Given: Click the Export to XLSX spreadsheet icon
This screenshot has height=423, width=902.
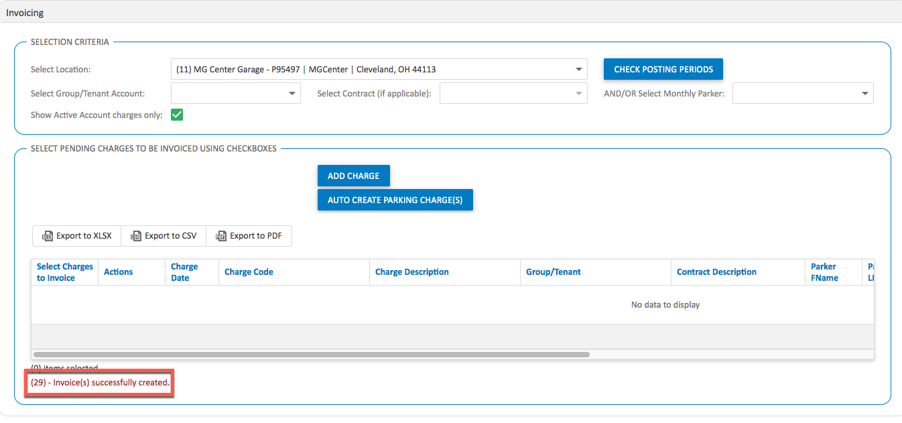Looking at the screenshot, I should coord(48,235).
